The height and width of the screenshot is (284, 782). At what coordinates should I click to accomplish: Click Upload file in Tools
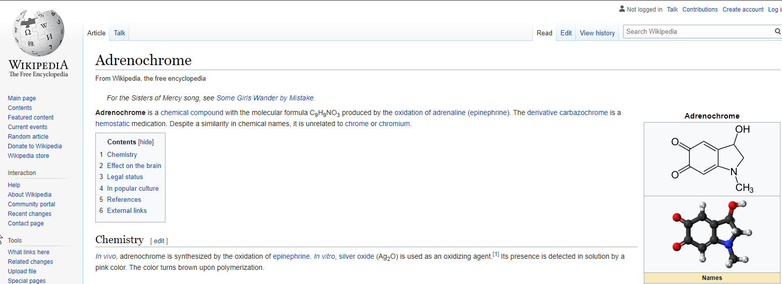(22, 271)
